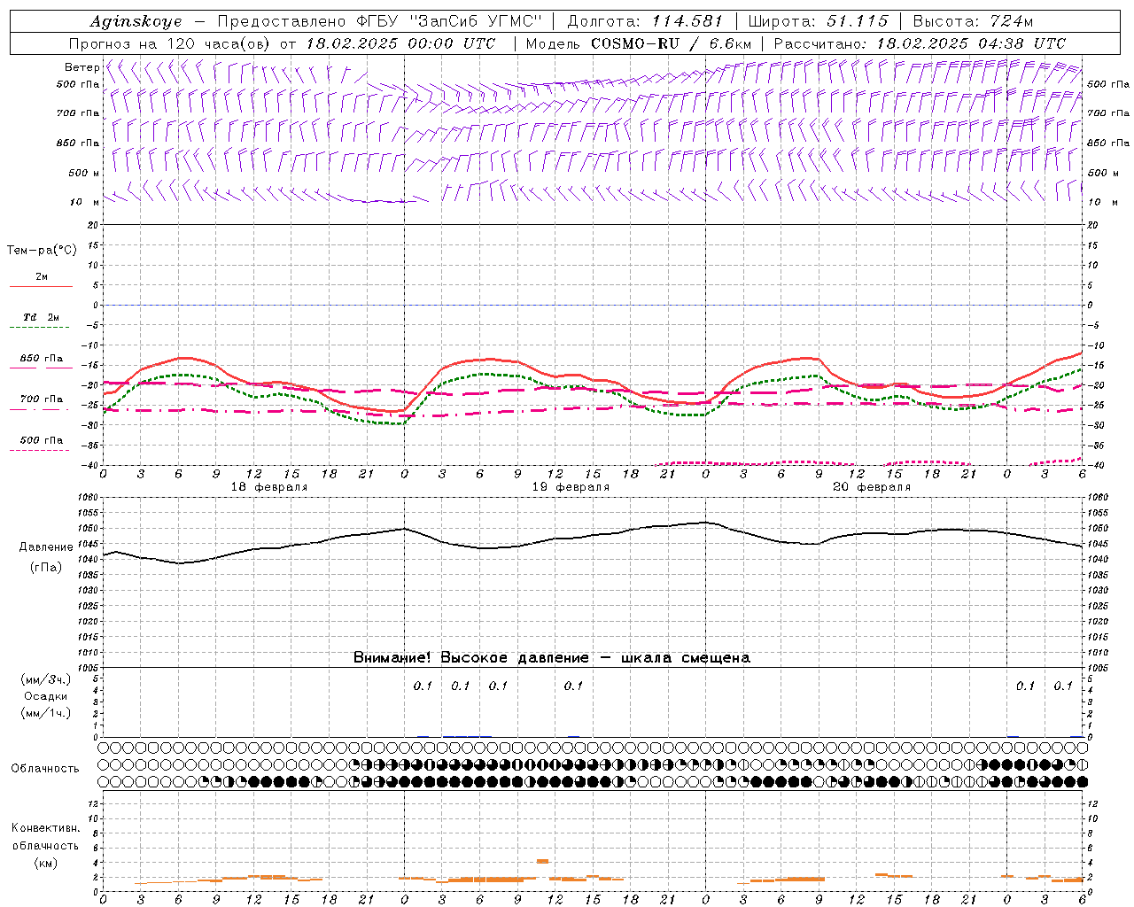Select the Широта: 51.115 header value
Image resolution: width=1134 pixels, height=907 pixels.
[818, 21]
